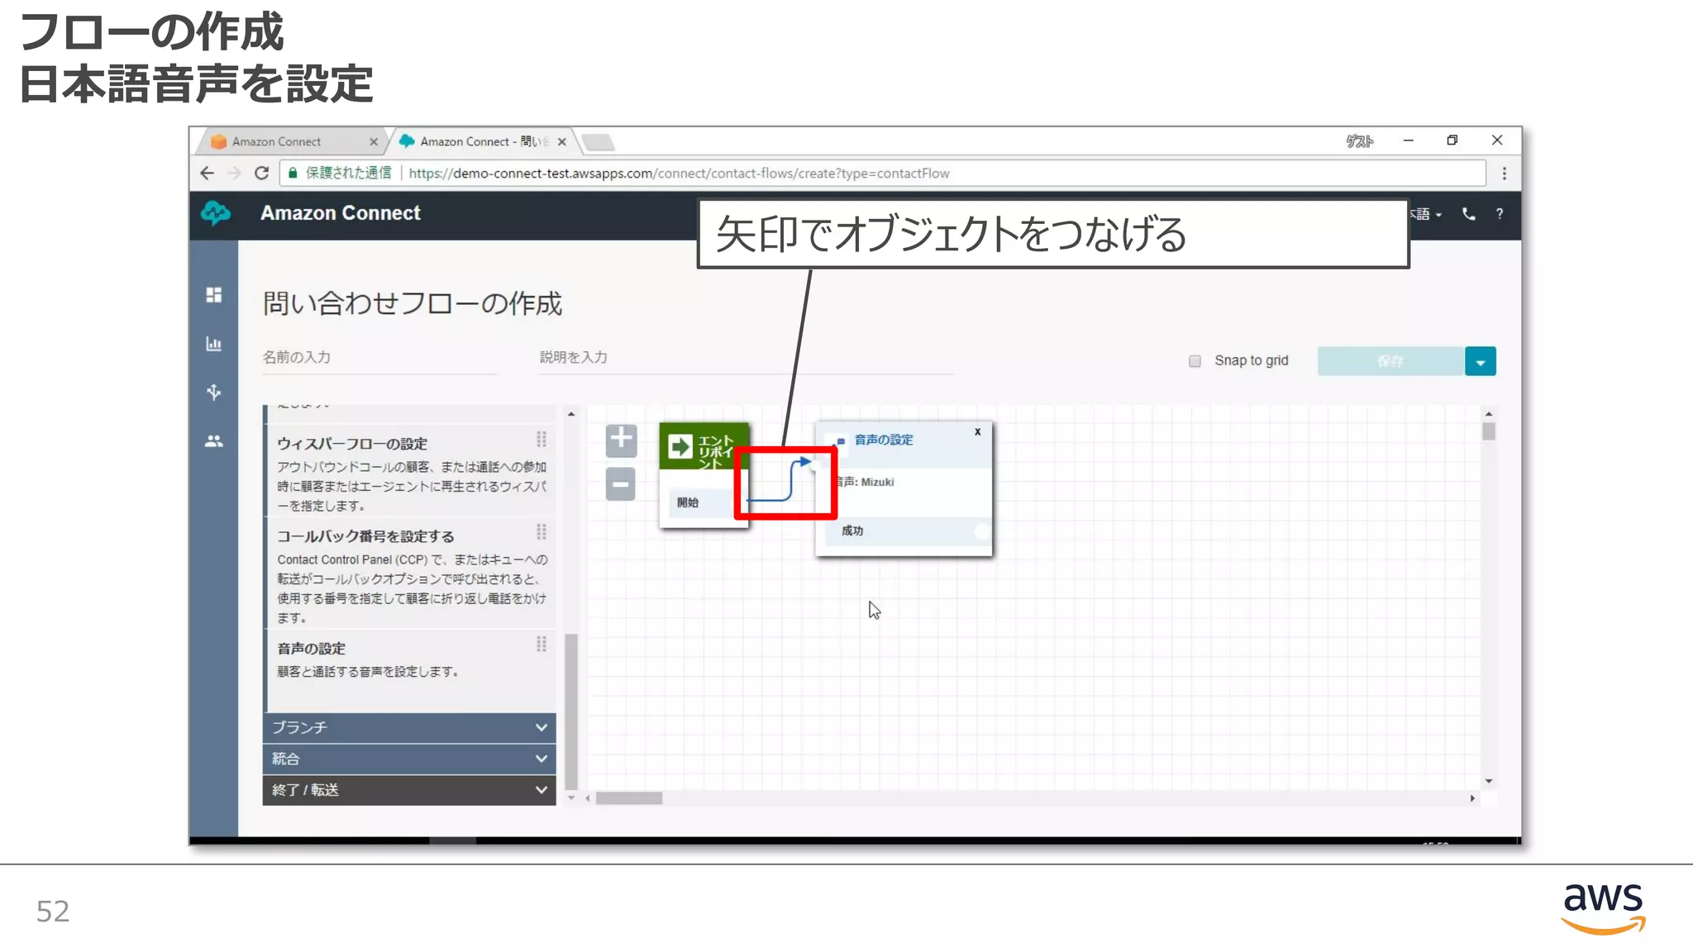Open the browser three-dot menu

(1505, 174)
